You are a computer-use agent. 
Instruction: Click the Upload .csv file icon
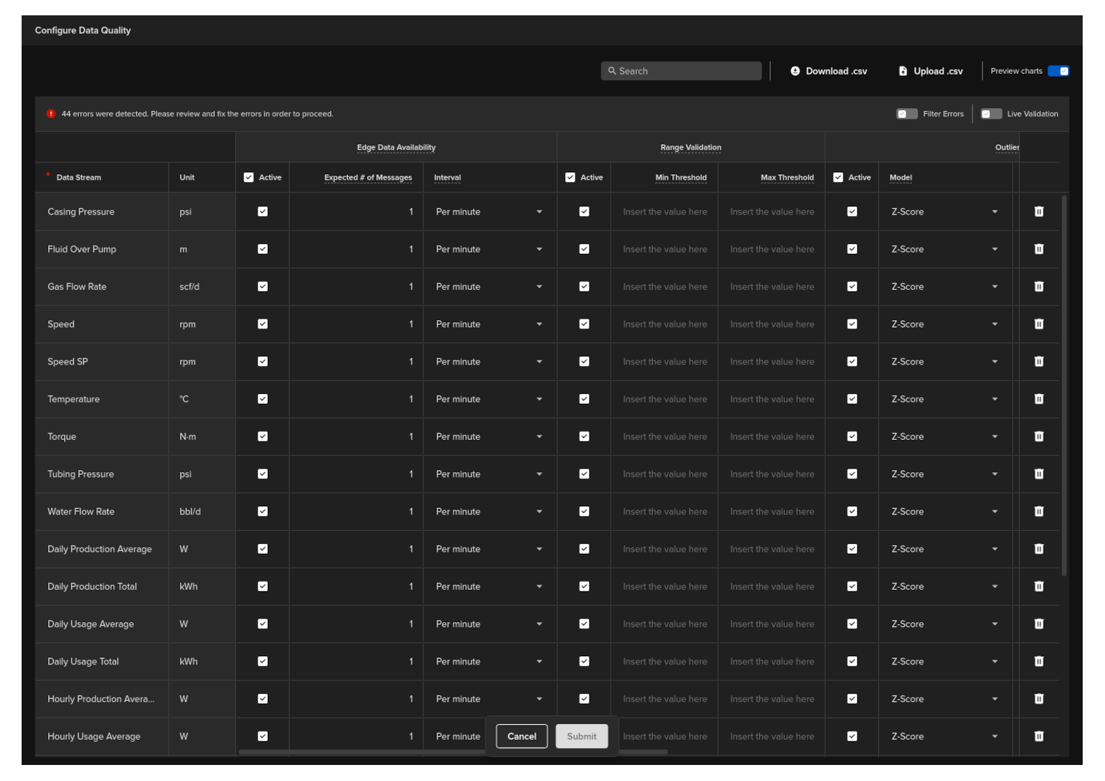tap(903, 71)
